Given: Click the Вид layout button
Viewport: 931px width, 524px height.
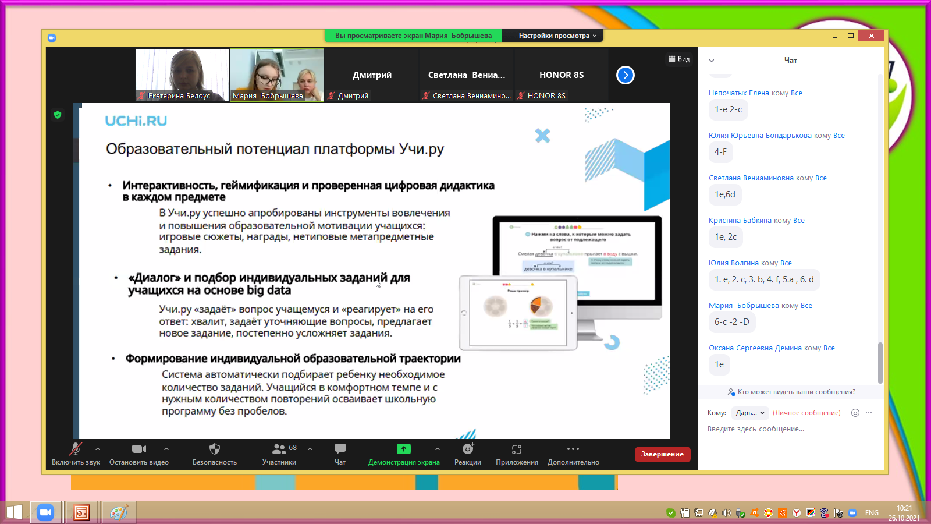Looking at the screenshot, I should (x=679, y=59).
